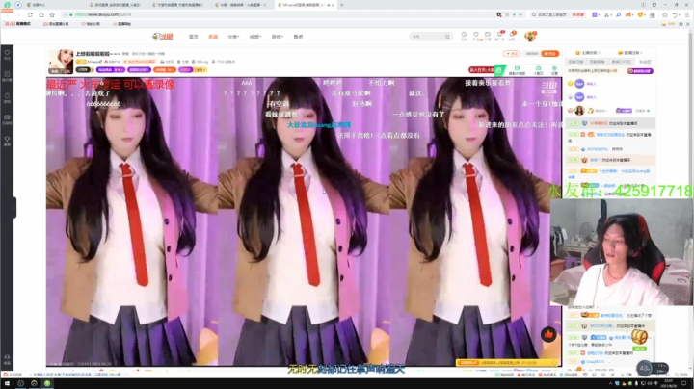Open the message bell icon with badge

(x=512, y=36)
